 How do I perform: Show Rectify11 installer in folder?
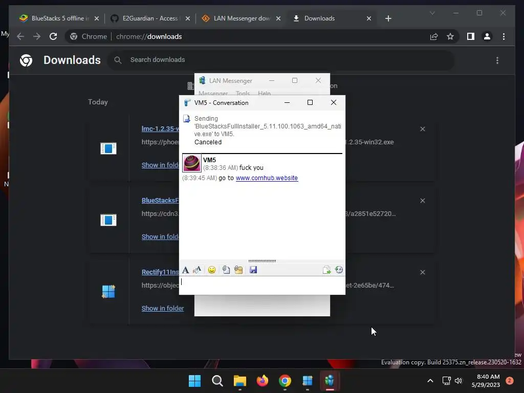(x=163, y=308)
